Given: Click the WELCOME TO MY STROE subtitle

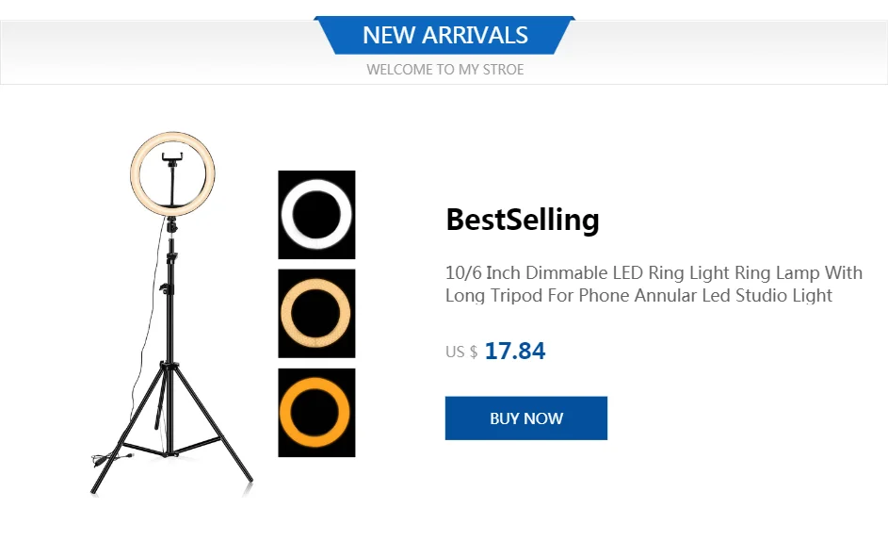Looking at the screenshot, I should (x=444, y=70).
